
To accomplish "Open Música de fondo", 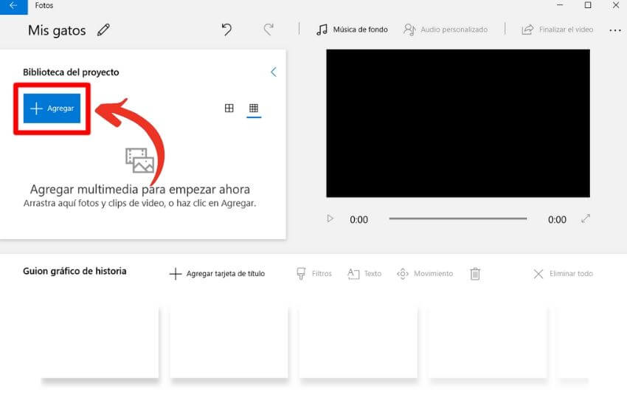I will point(352,30).
